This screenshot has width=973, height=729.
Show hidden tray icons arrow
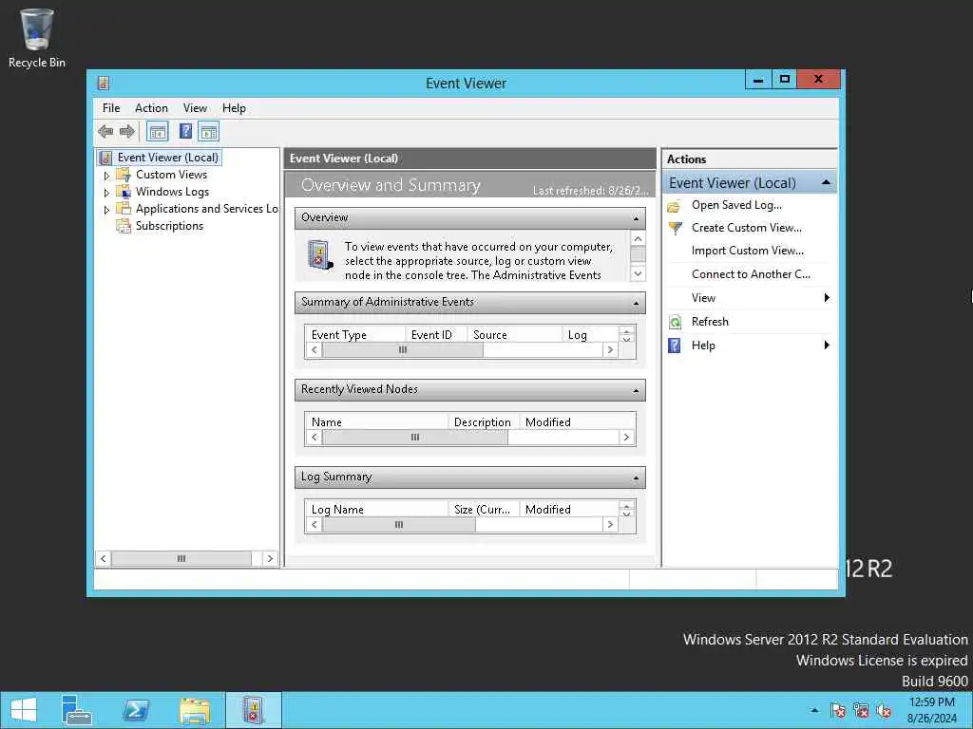814,710
